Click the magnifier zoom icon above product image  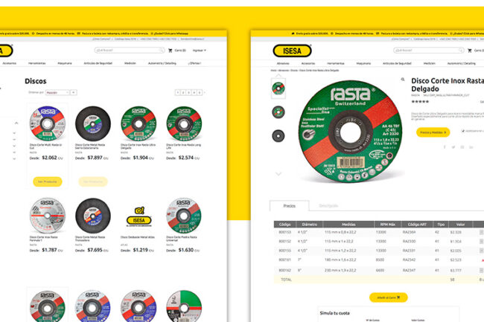click(403, 79)
